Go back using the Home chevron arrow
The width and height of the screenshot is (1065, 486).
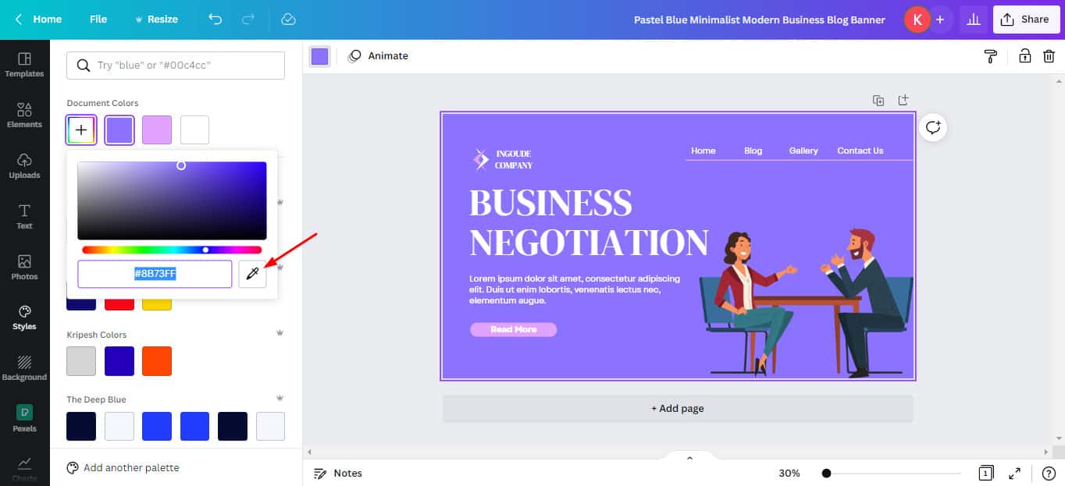pos(19,20)
